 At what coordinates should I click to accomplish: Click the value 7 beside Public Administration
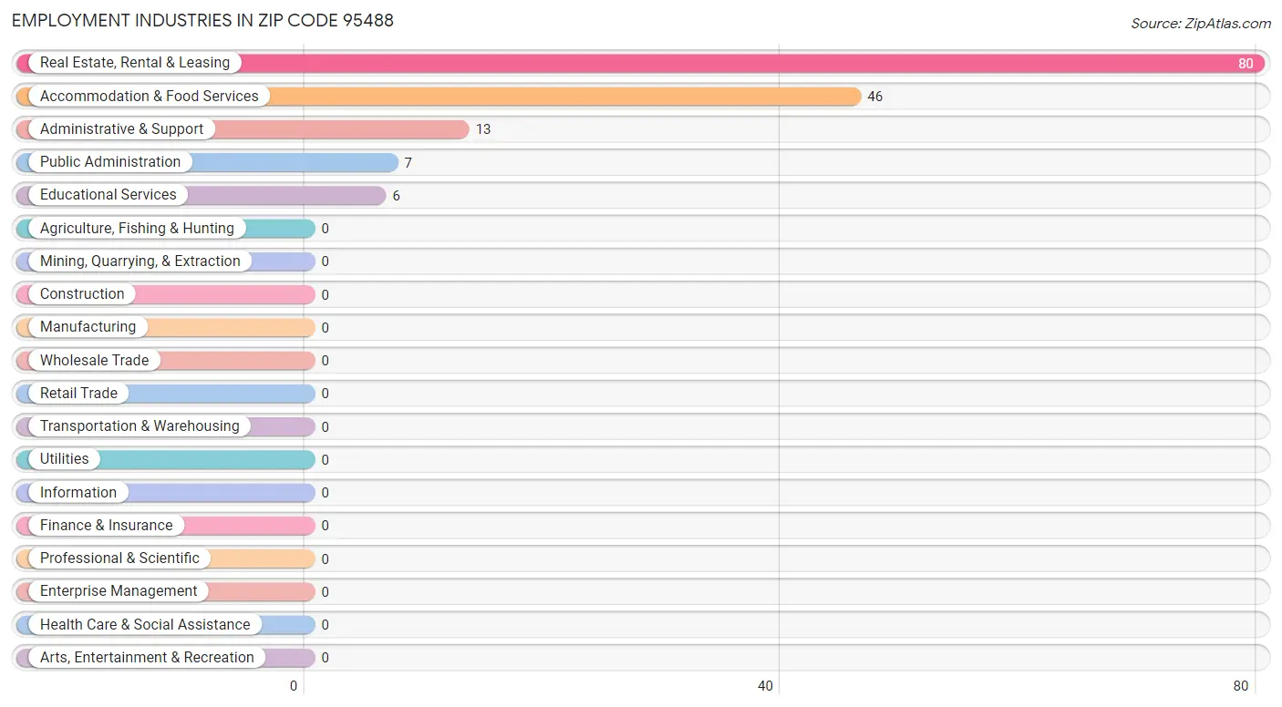(x=408, y=163)
